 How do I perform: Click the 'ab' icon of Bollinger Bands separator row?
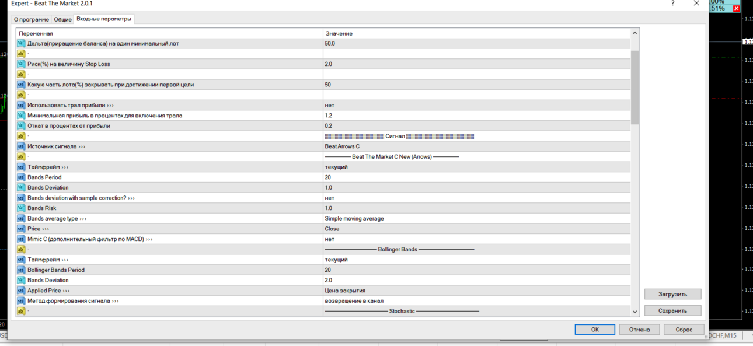tap(21, 249)
